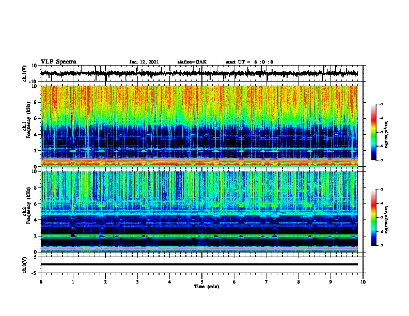Viewport: 409px width, 316px height.
Task: Click the "5" tick on ch.3(V) axis
Action: pyautogui.click(x=36, y=257)
